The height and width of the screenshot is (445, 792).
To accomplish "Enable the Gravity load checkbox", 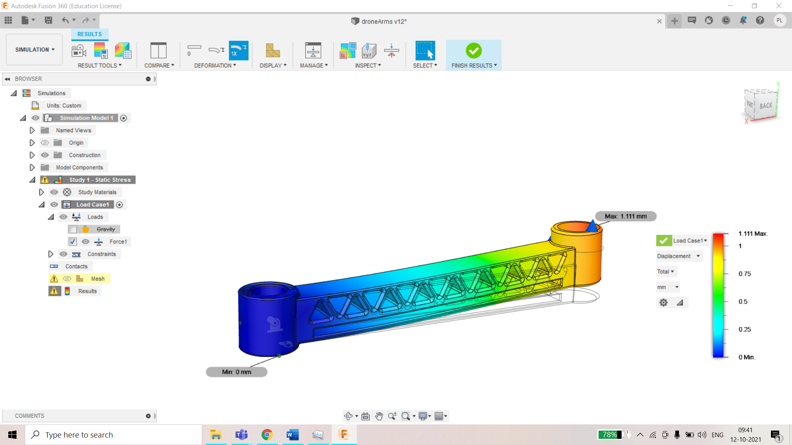I will (x=73, y=229).
